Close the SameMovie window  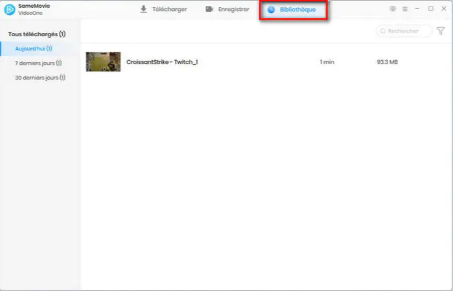pyautogui.click(x=444, y=8)
